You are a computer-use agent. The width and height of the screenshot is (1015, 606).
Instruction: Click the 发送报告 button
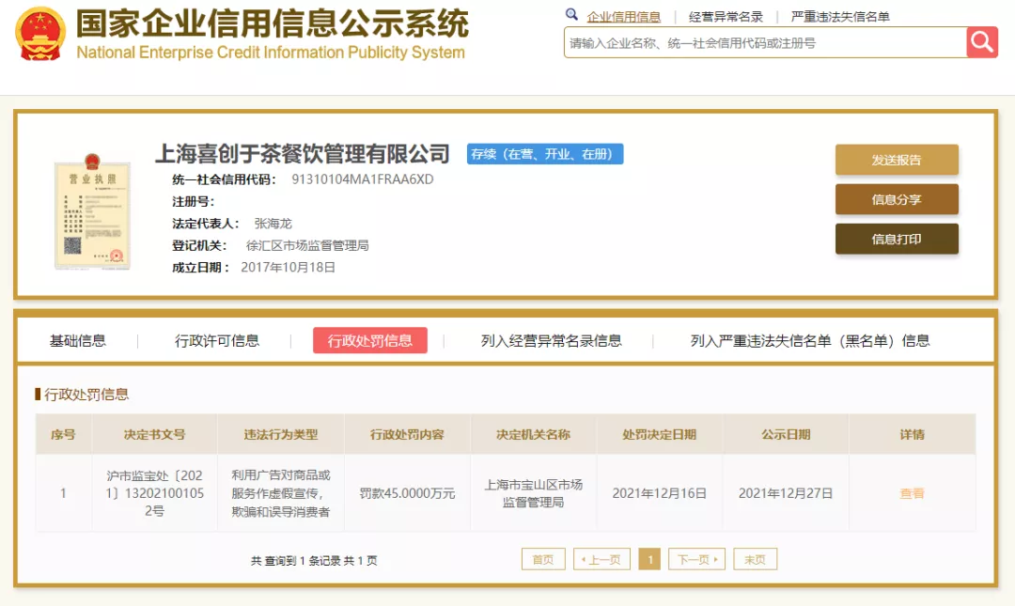[897, 160]
